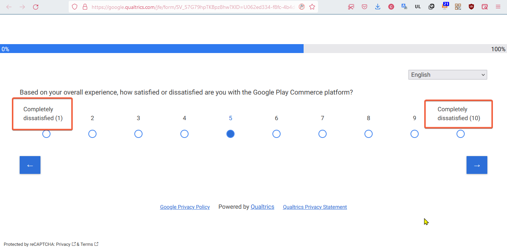
Task: Open the Firefox hamburger menu
Action: (x=498, y=7)
